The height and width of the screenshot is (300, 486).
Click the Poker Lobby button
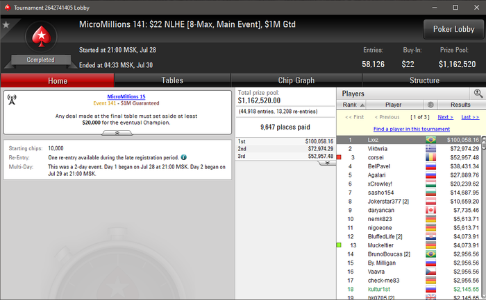pyautogui.click(x=453, y=29)
